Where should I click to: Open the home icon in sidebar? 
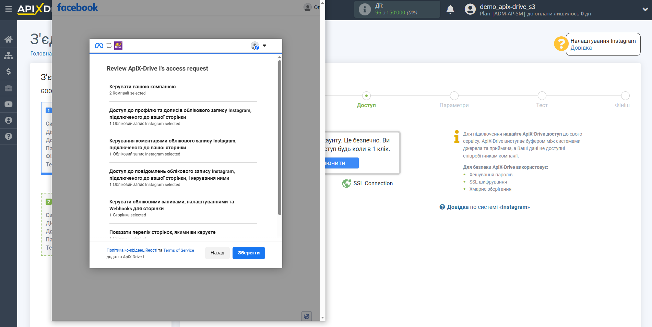coord(9,39)
